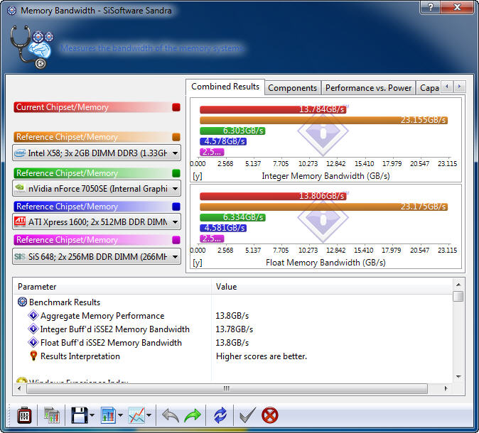479x433 pixels.
Task: Toggle the magenta reference chipset swatch
Action: [x=176, y=240]
